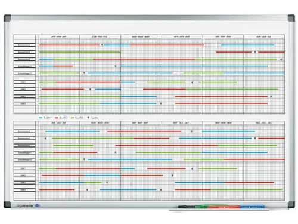Click April inspection marker in LKW 1 row
This screenshot has width=298, height=224.
click(192, 82)
